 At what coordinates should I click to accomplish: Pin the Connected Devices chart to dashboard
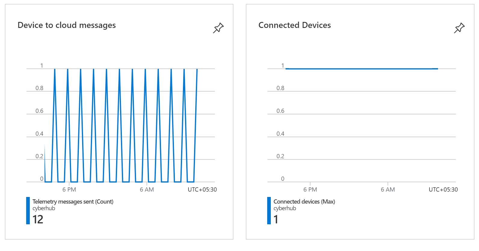pos(459,28)
